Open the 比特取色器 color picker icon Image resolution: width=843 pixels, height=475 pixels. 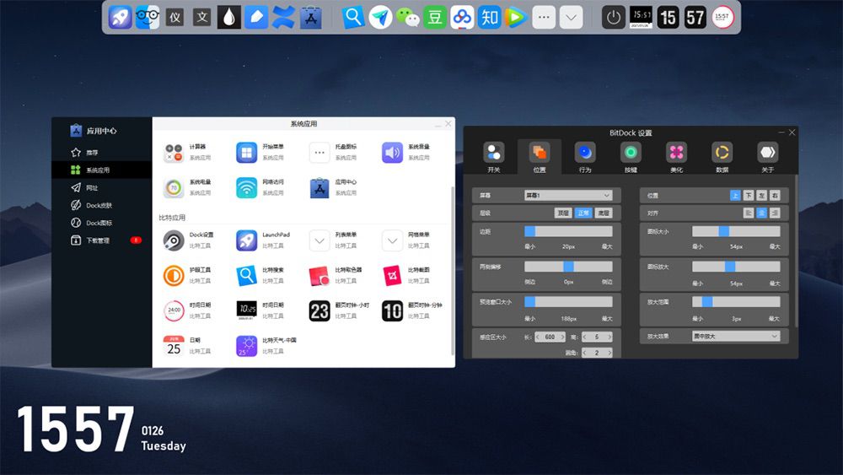(x=319, y=275)
